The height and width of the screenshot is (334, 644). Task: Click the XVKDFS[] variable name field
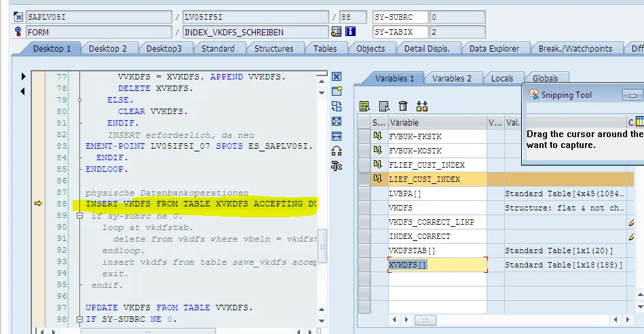(x=437, y=265)
